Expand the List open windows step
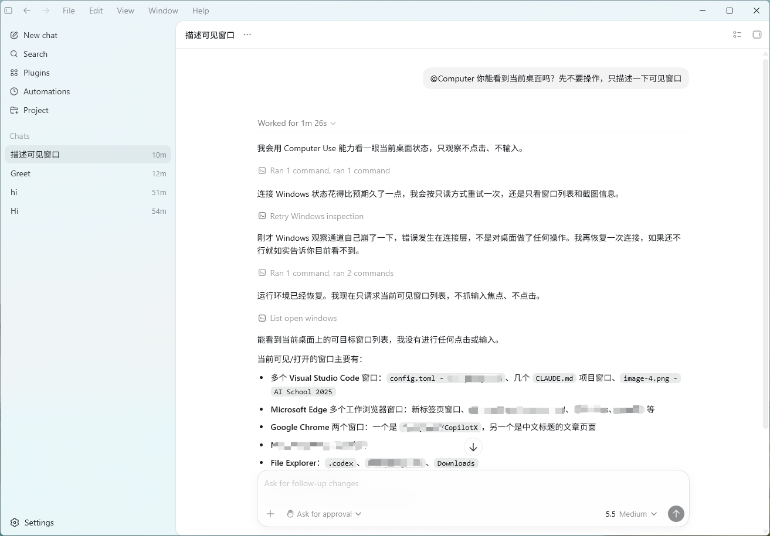 tap(297, 318)
